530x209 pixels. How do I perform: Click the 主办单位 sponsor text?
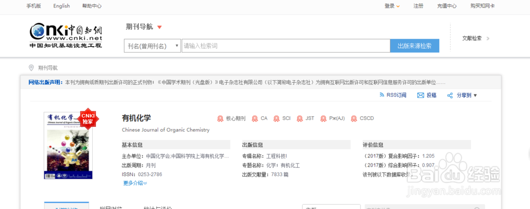[175, 156]
